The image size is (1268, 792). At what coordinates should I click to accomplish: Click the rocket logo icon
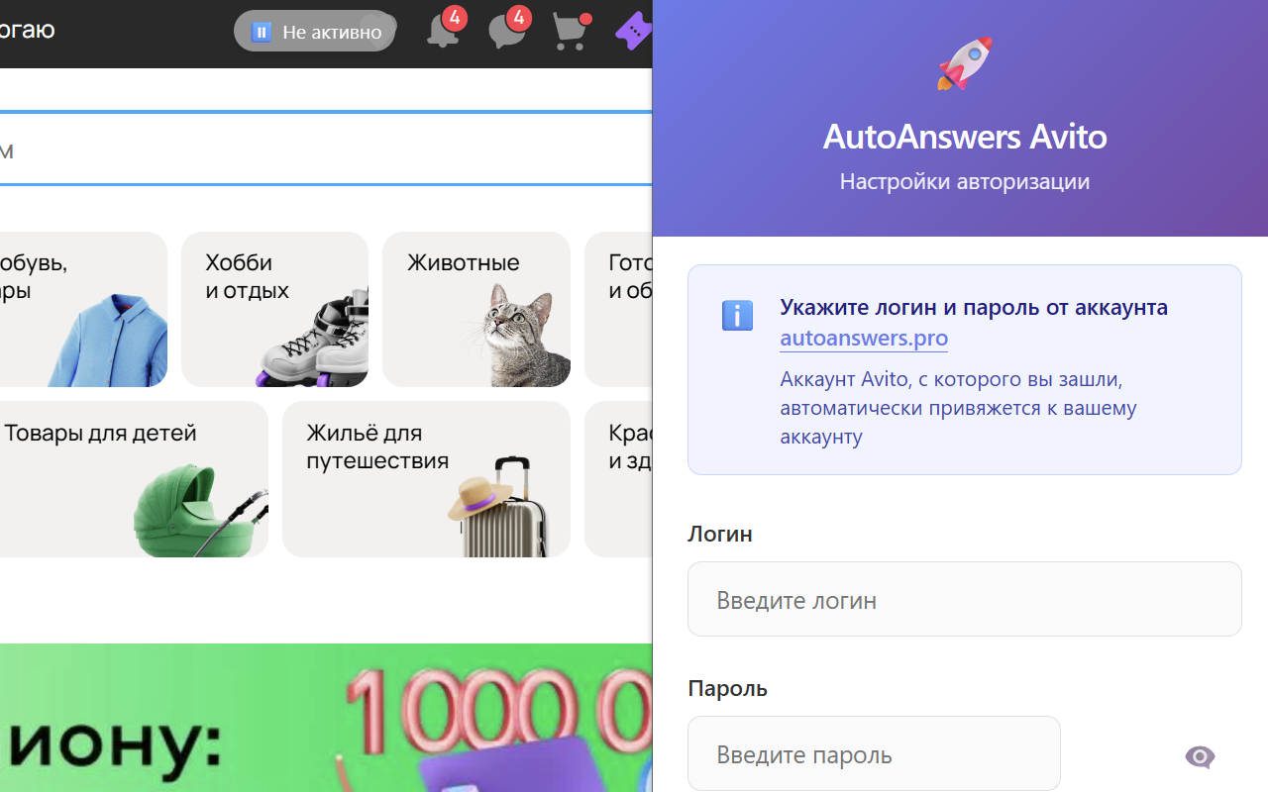tap(964, 64)
